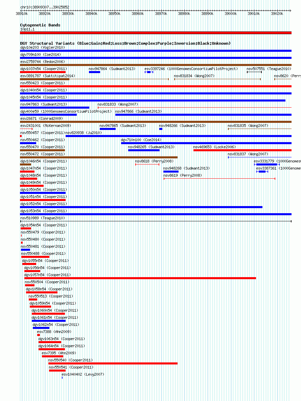Open nsv550541 (Cooper2011) variant
Viewport: 301px width, 401px height.
(x=71, y=368)
